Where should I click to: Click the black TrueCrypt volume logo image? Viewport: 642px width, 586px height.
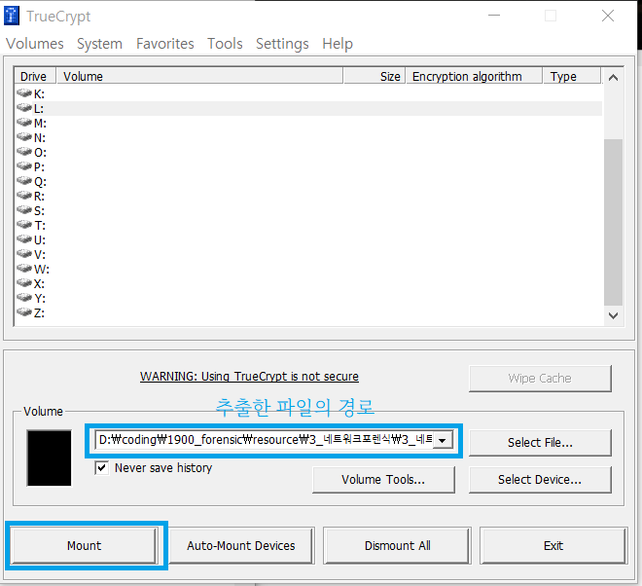coord(50,458)
